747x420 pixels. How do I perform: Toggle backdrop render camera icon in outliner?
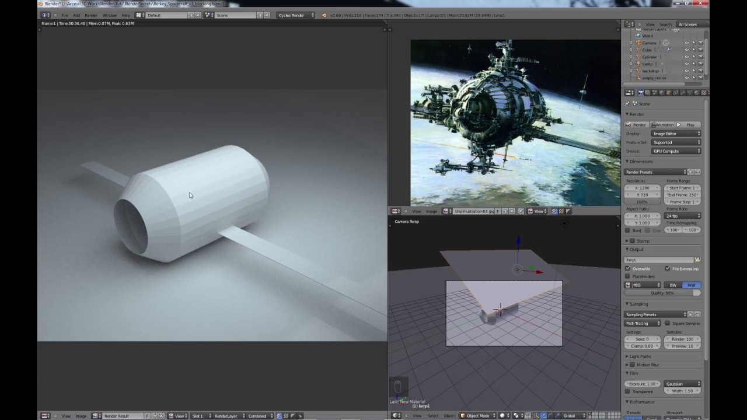coord(700,71)
